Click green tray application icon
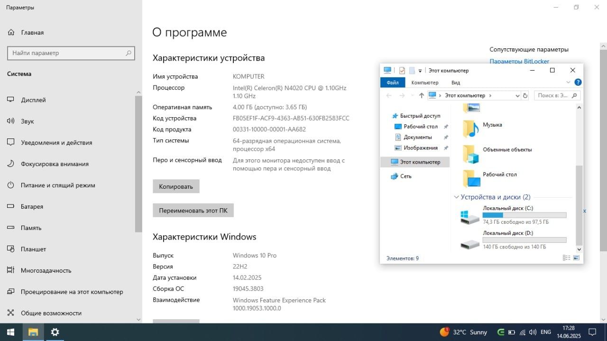Viewport: 607px width, 341px height. (x=501, y=332)
